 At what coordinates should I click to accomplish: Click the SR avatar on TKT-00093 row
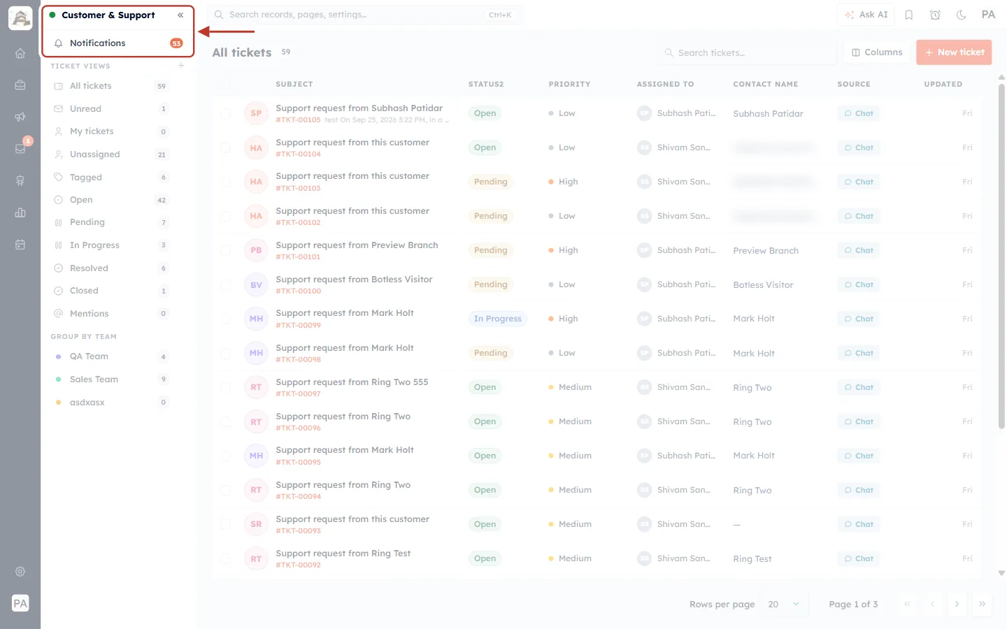pos(256,524)
